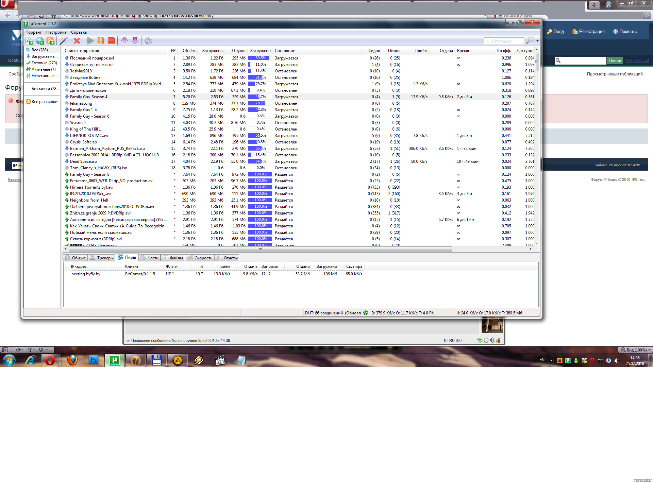The width and height of the screenshot is (653, 483).
Task: Sort by 'Состояние' column header
Action: pos(317,51)
